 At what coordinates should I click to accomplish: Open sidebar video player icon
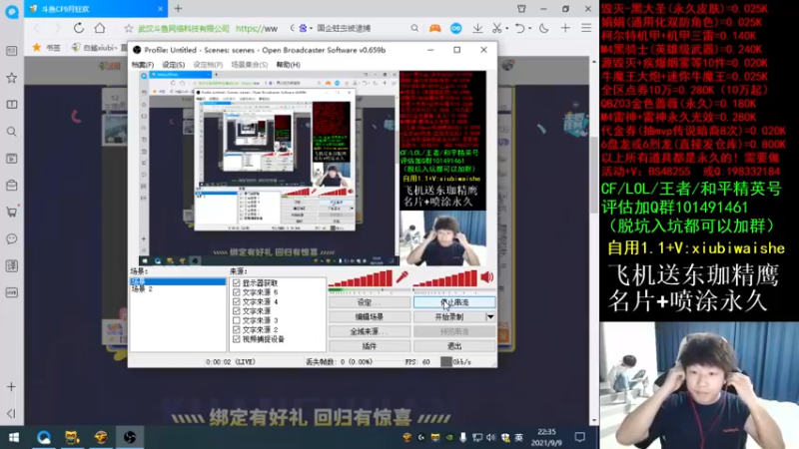[x=12, y=159]
